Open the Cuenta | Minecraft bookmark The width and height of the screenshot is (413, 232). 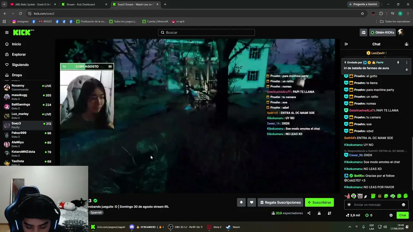[x=155, y=22]
